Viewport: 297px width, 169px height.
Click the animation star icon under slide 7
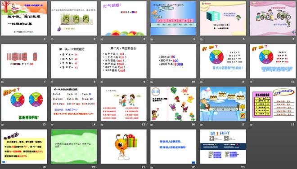2,82
